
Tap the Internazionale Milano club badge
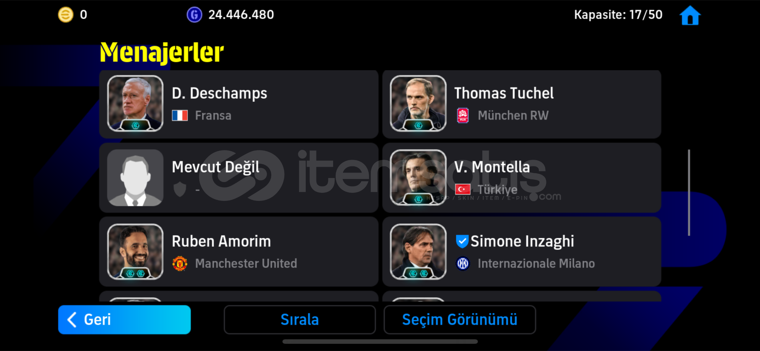pyautogui.click(x=462, y=263)
